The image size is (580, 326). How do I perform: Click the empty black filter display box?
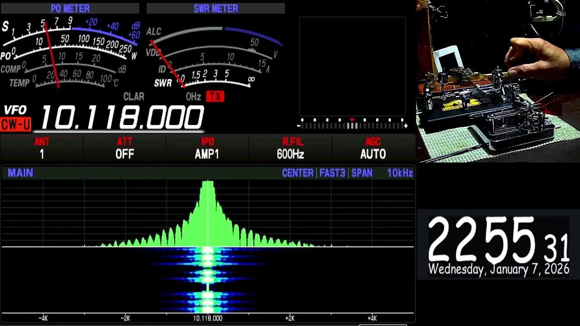(353, 67)
